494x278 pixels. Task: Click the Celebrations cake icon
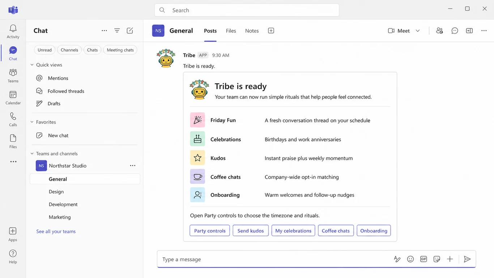197,139
